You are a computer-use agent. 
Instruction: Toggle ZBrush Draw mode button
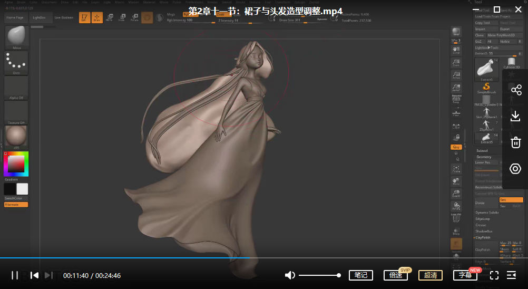[x=97, y=17]
